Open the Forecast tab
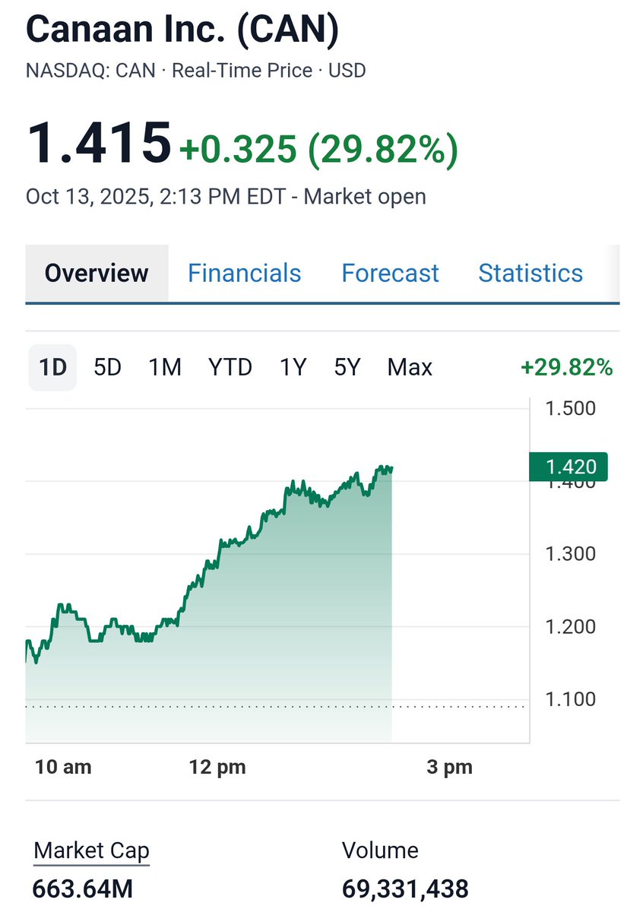The image size is (627, 912). point(390,273)
